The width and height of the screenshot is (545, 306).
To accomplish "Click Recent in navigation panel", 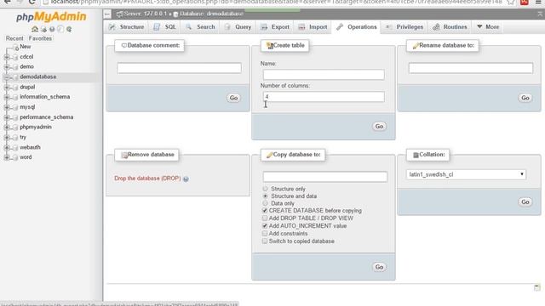I will (x=14, y=38).
